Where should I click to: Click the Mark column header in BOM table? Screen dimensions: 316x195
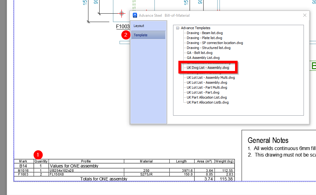click(x=23, y=161)
